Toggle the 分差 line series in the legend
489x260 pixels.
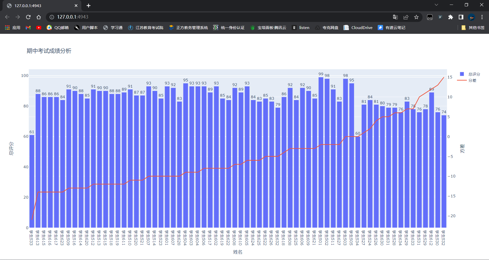(467, 80)
